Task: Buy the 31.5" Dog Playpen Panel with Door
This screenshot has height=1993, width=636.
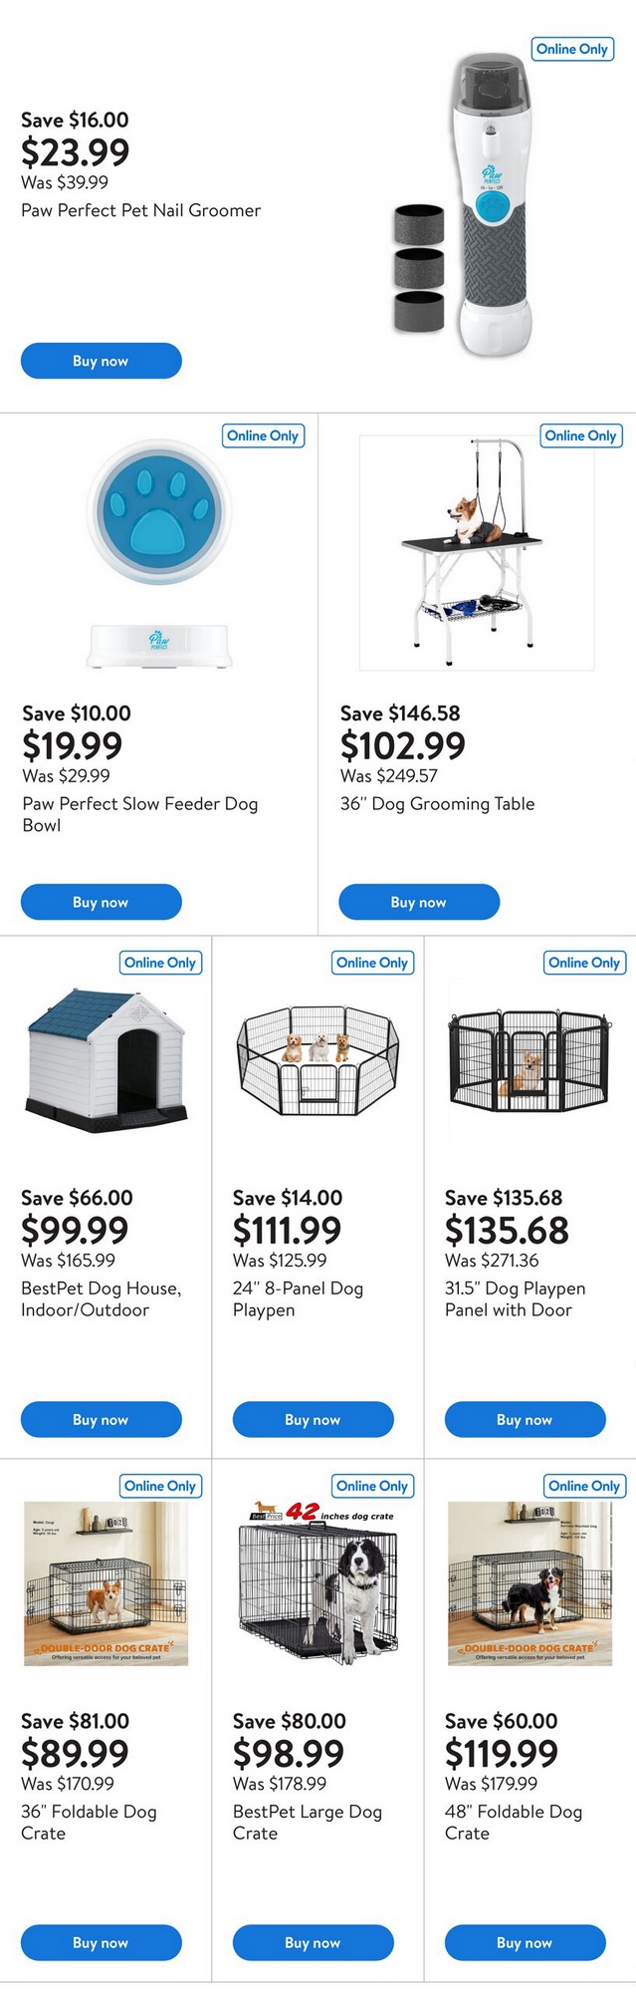Action: point(525,1419)
